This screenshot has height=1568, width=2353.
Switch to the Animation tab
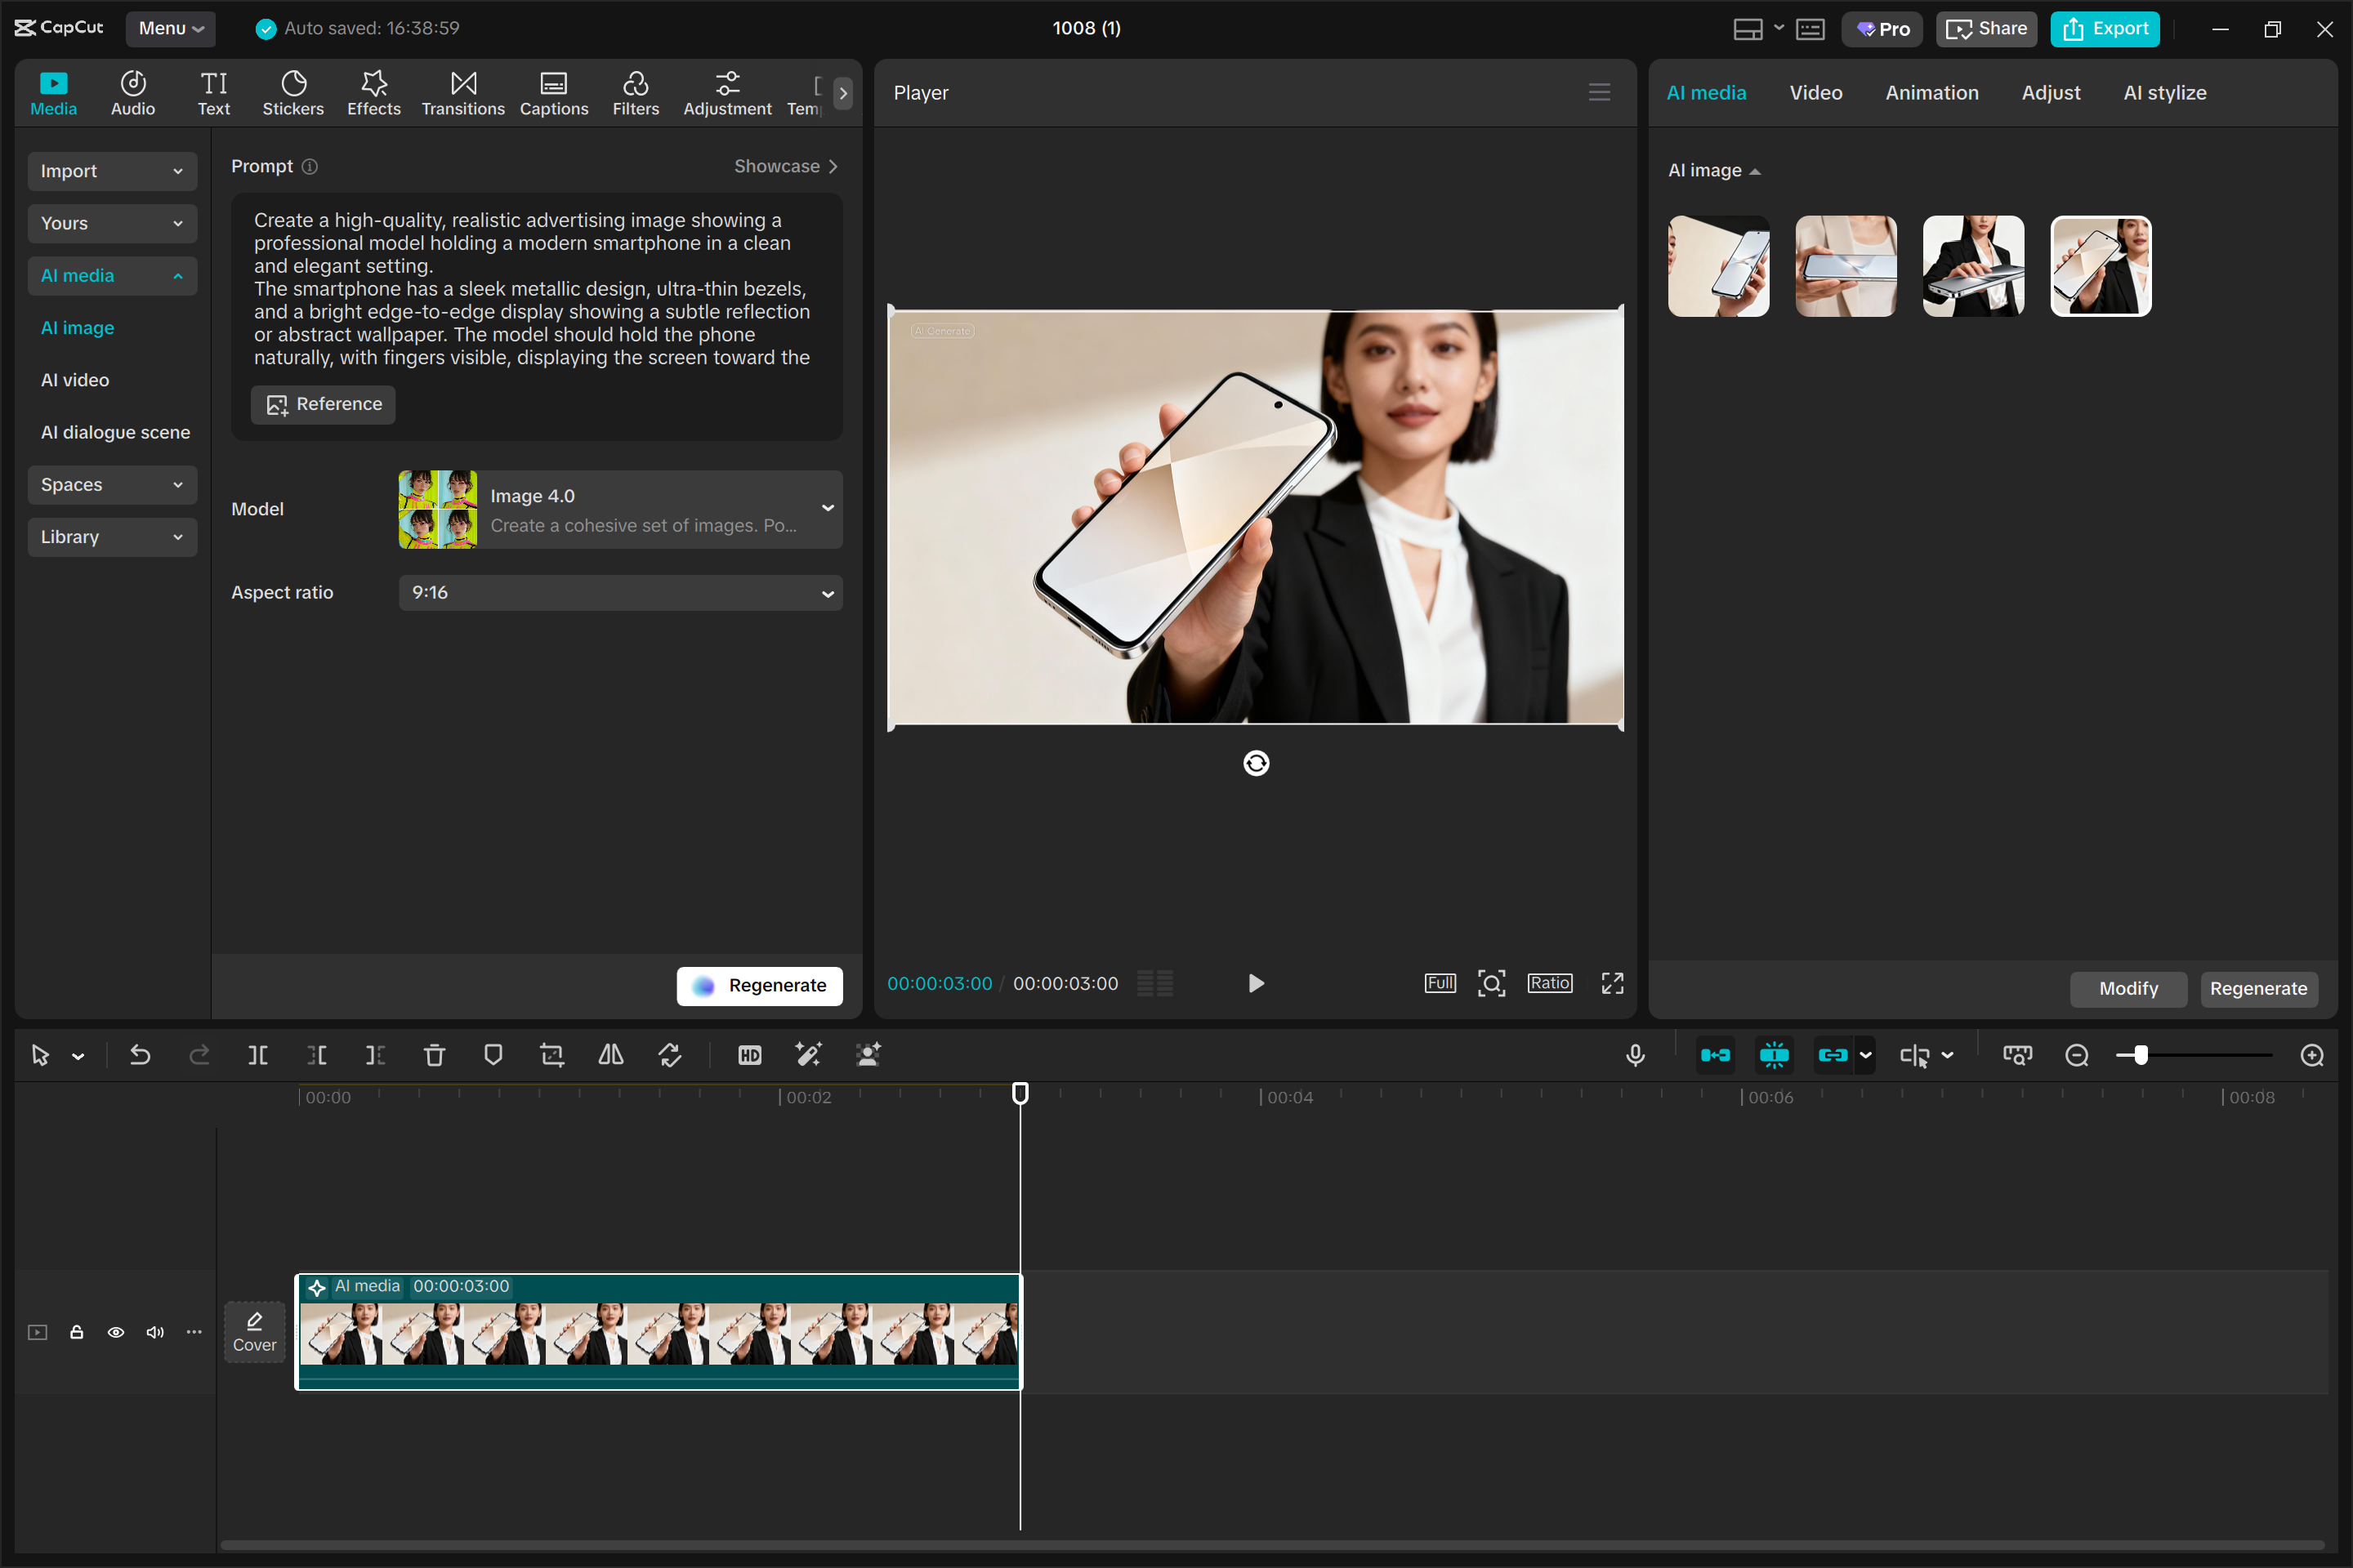click(1931, 92)
